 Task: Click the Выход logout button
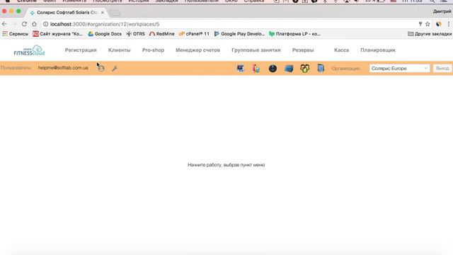click(442, 69)
